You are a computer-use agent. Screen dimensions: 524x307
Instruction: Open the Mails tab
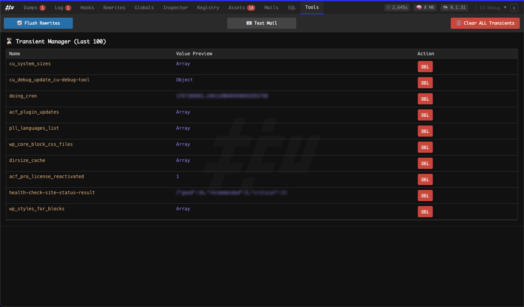271,7
